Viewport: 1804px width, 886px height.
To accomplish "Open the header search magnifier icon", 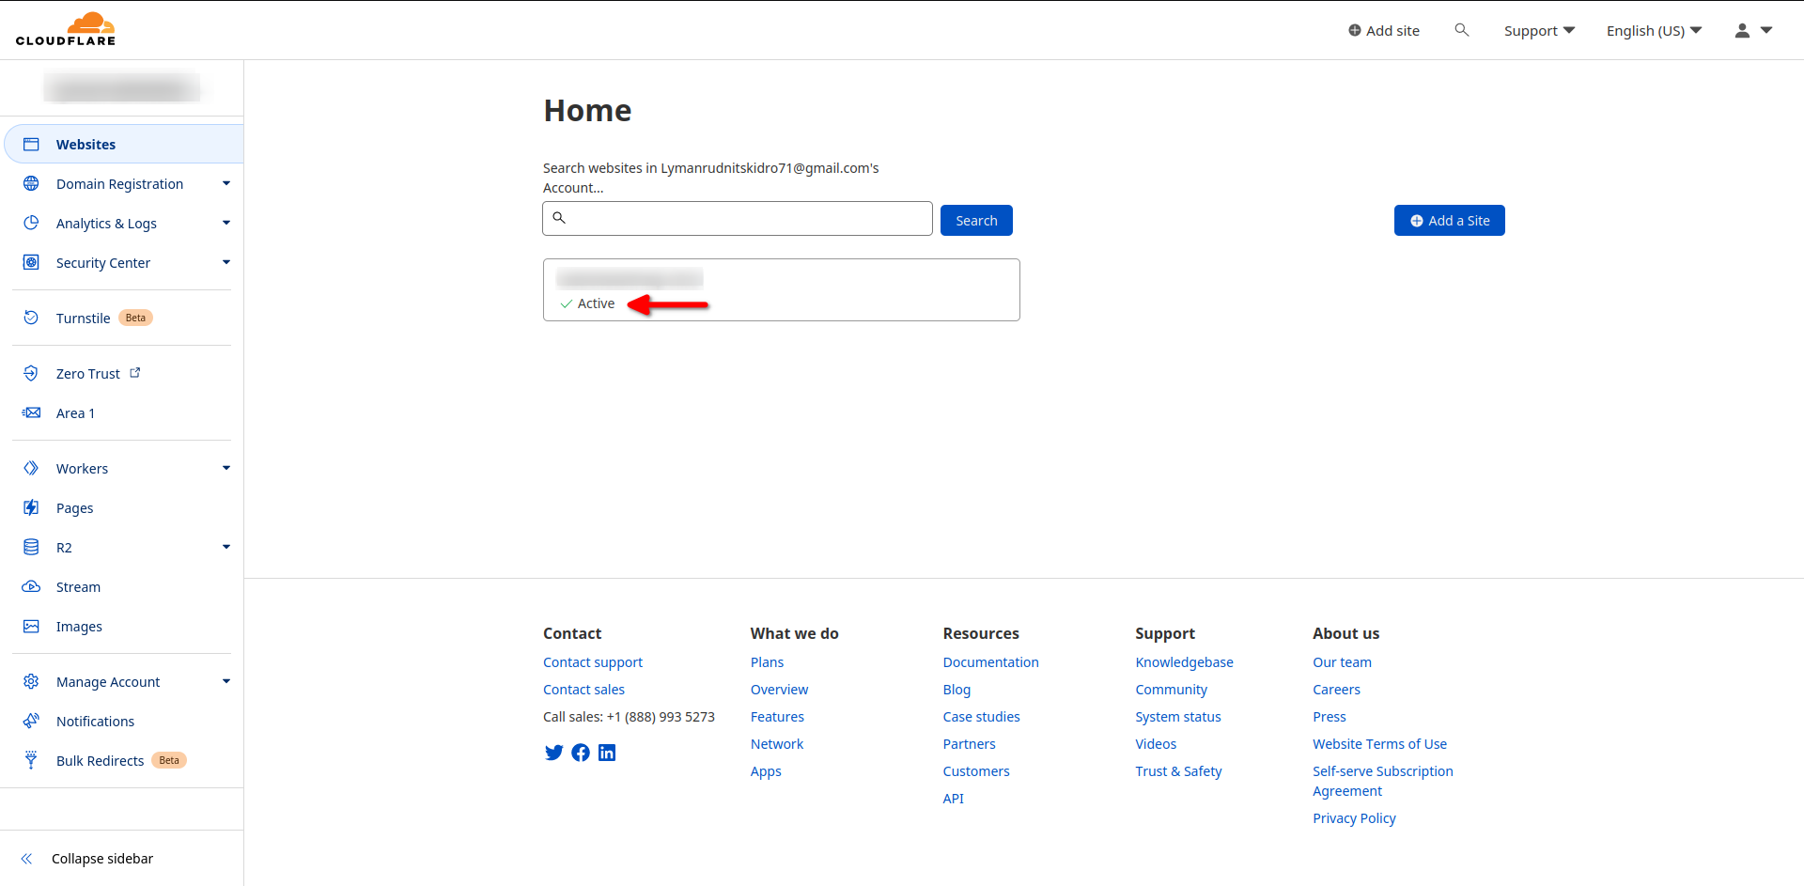I will (x=1461, y=30).
